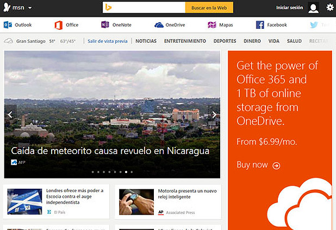336x230 pixels.
Task: Open the Twitter bird icon
Action: pyautogui.click(x=314, y=25)
